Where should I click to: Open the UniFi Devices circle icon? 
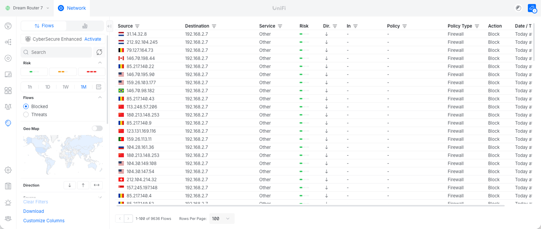8,58
